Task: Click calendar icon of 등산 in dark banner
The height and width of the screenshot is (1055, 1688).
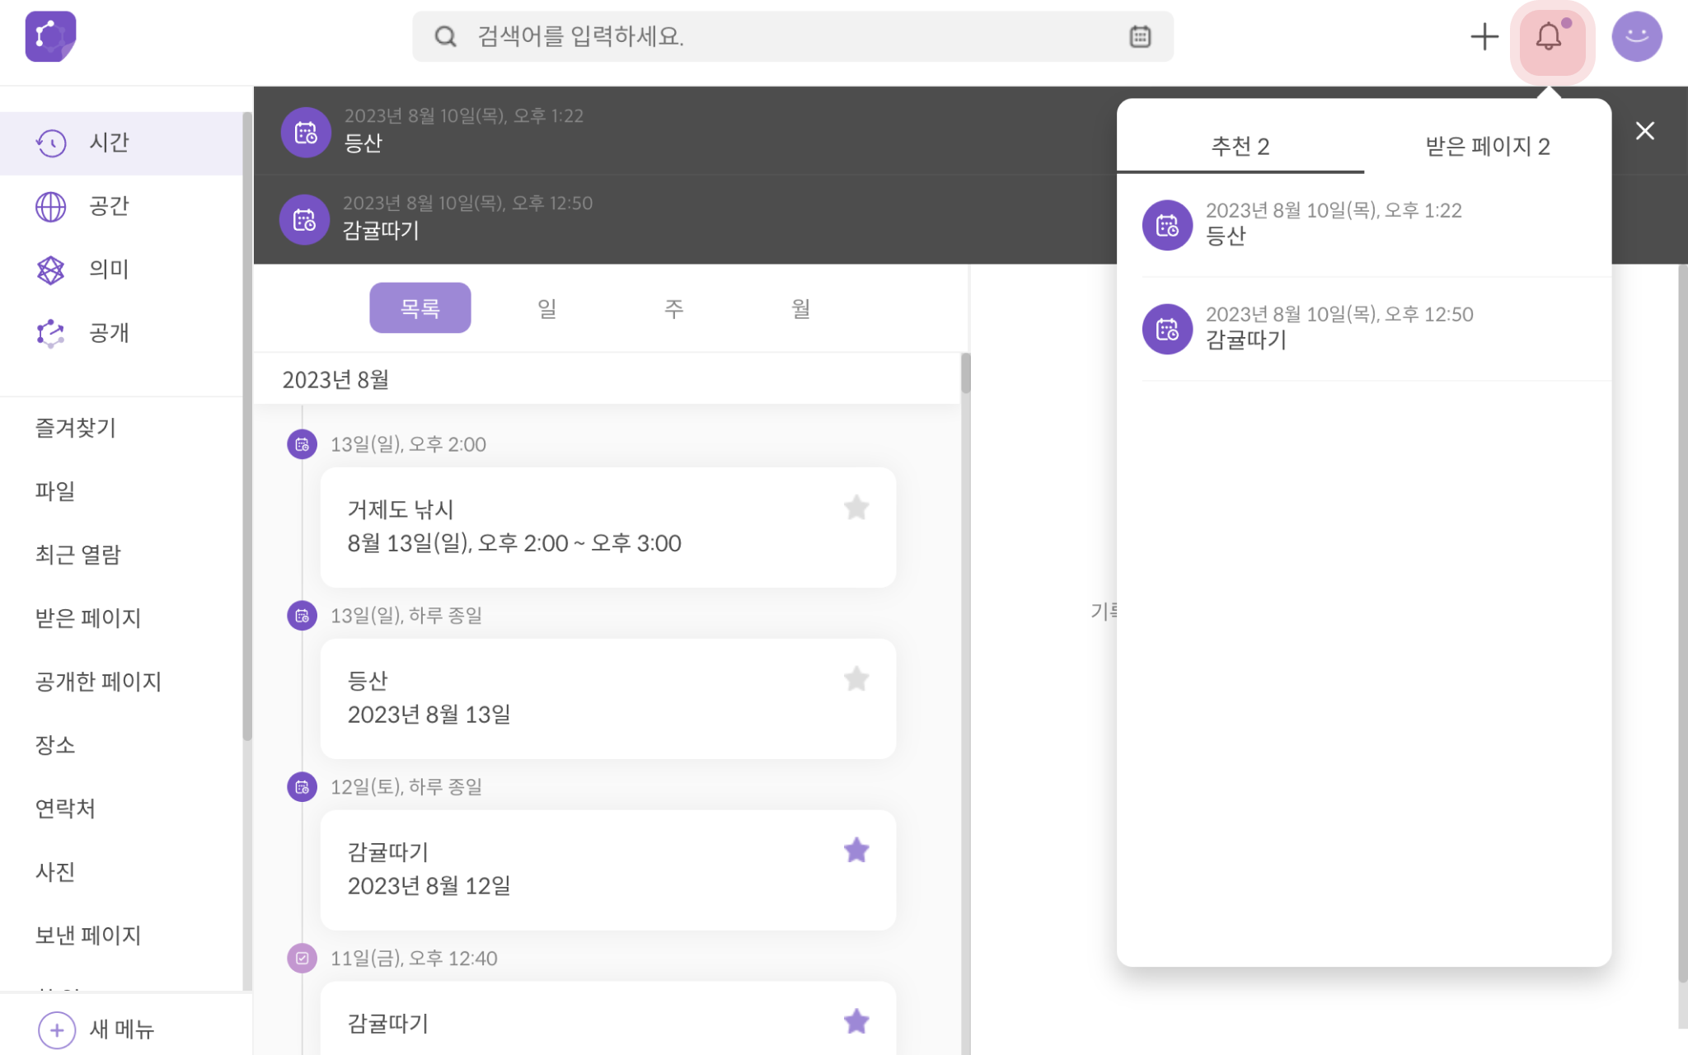Action: tap(306, 132)
